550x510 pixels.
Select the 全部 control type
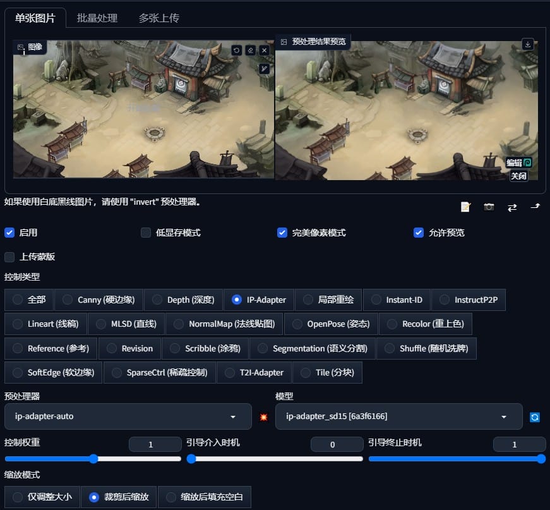[x=29, y=300]
